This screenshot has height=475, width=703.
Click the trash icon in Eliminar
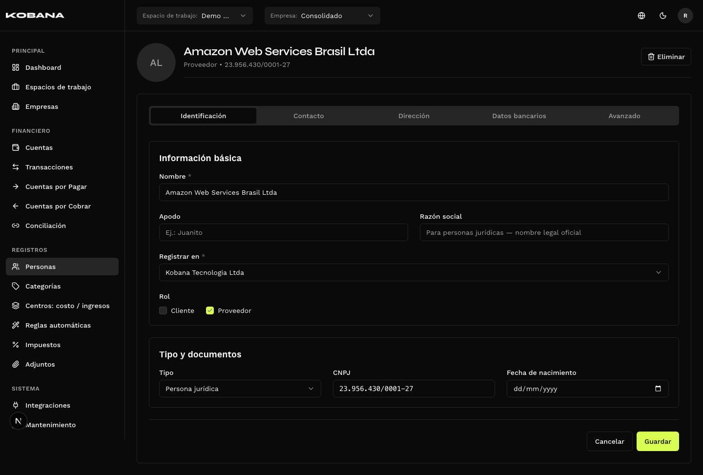[651, 57]
